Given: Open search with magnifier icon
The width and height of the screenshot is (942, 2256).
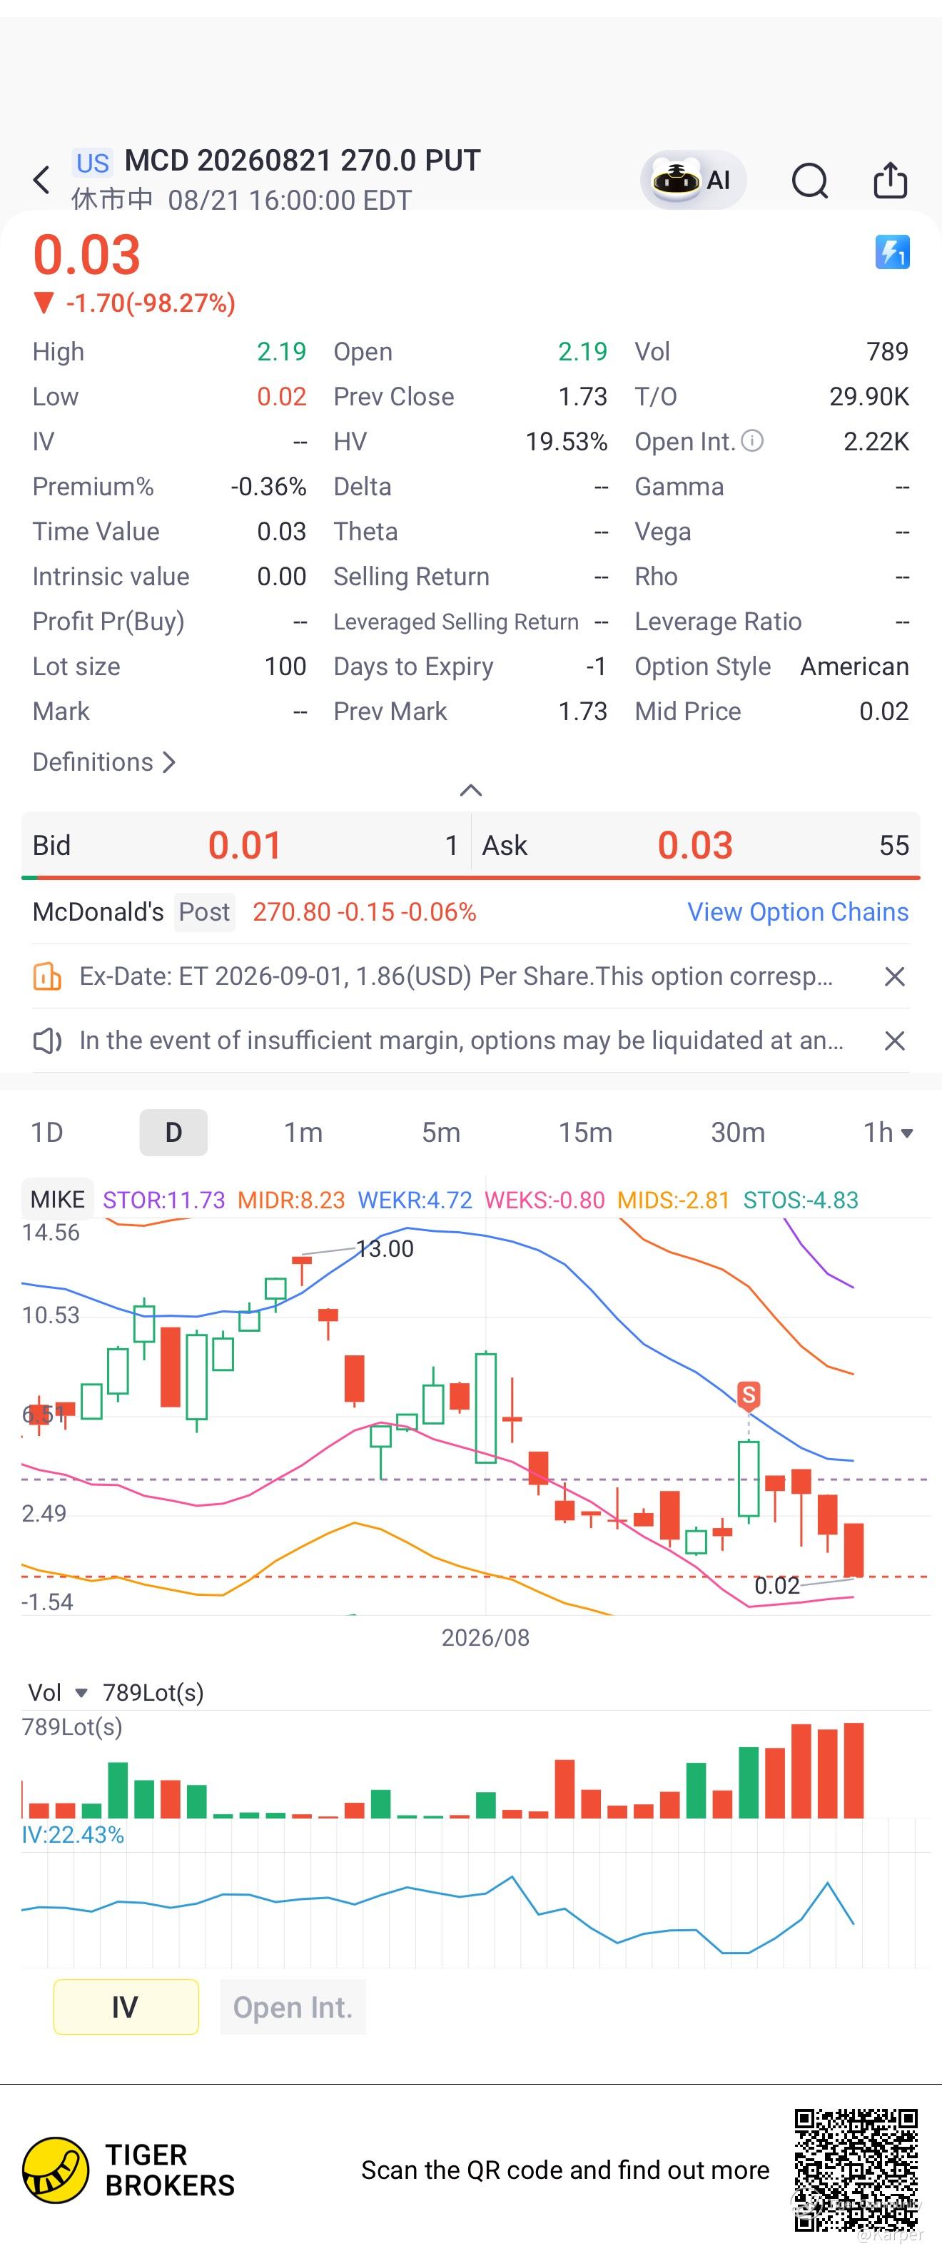Looking at the screenshot, I should [x=810, y=181].
